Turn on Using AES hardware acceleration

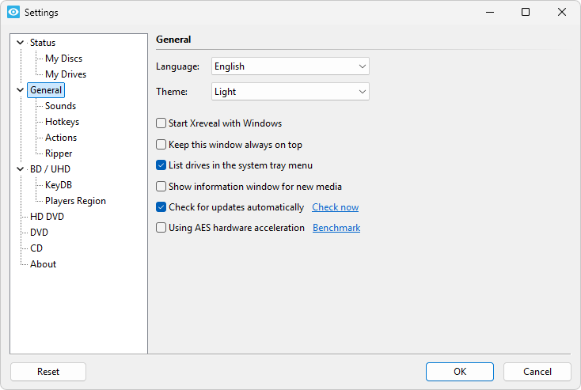click(161, 228)
